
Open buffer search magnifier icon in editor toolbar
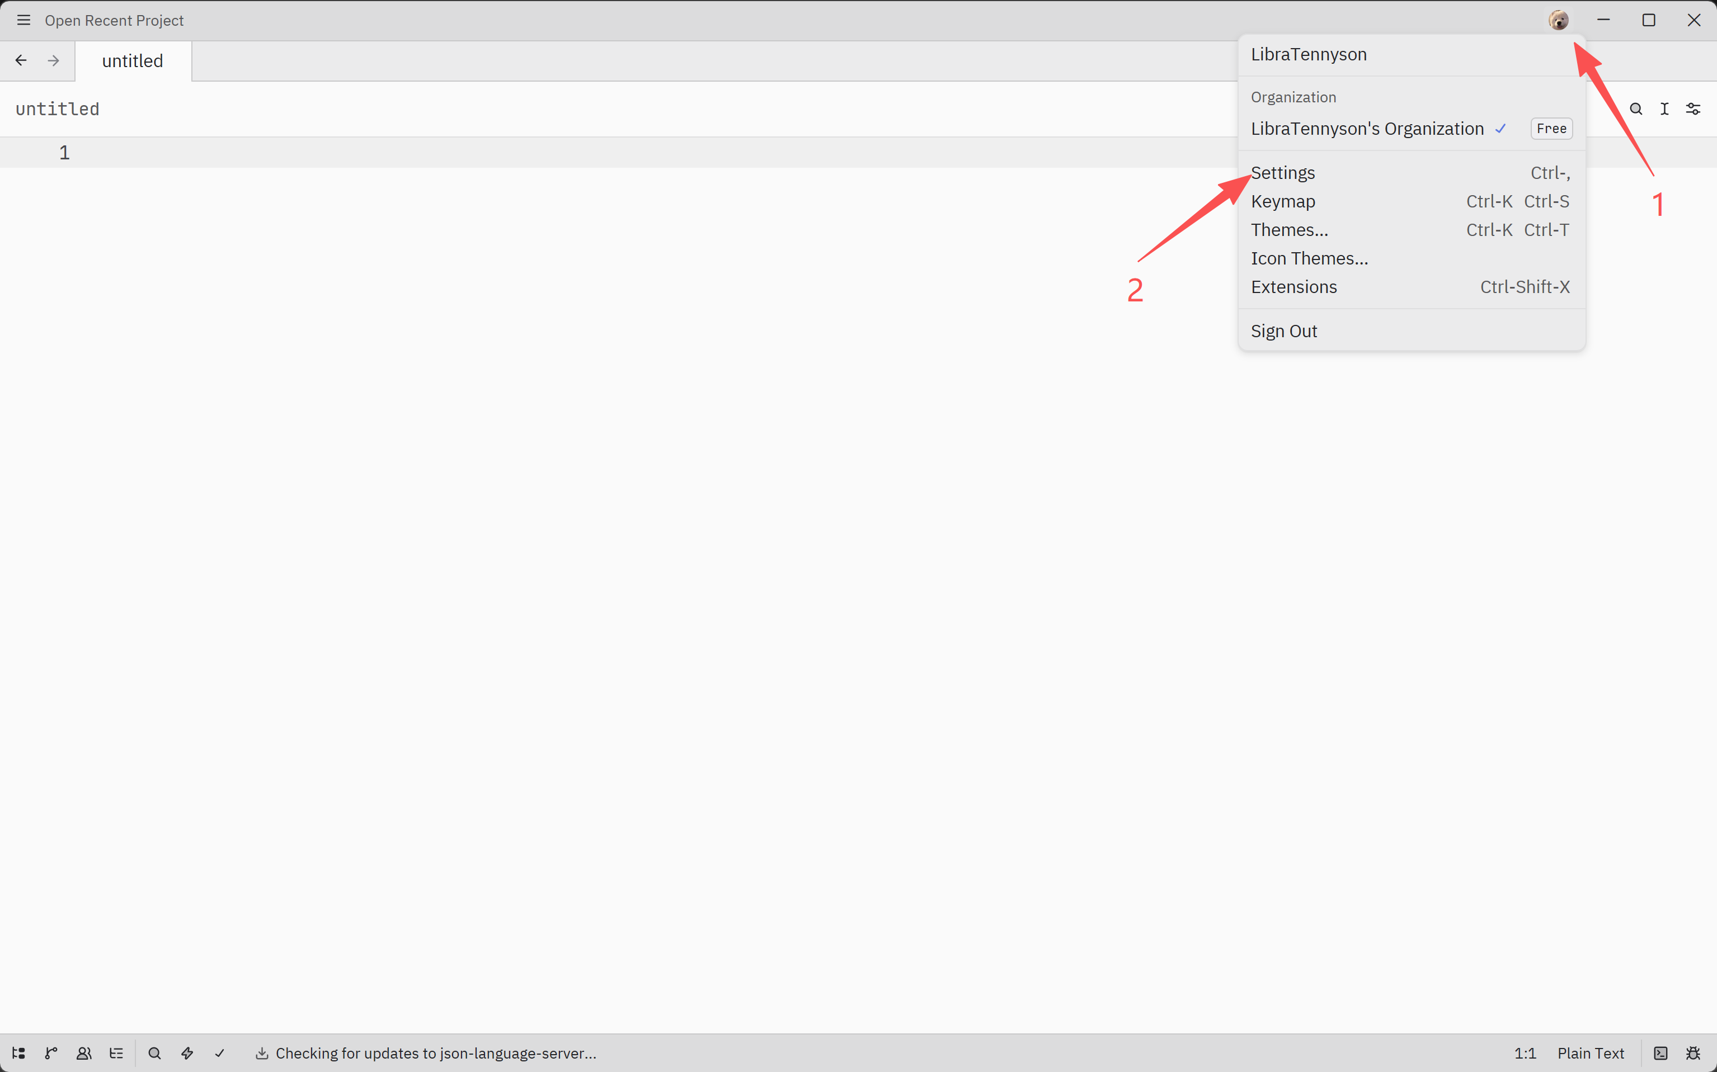click(1635, 109)
